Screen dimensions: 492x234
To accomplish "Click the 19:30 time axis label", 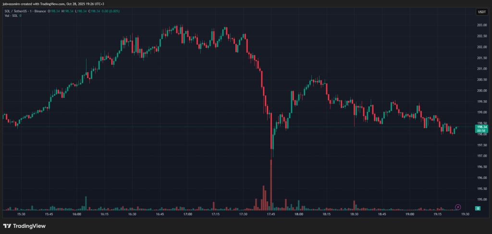I will pyautogui.click(x=465, y=215).
